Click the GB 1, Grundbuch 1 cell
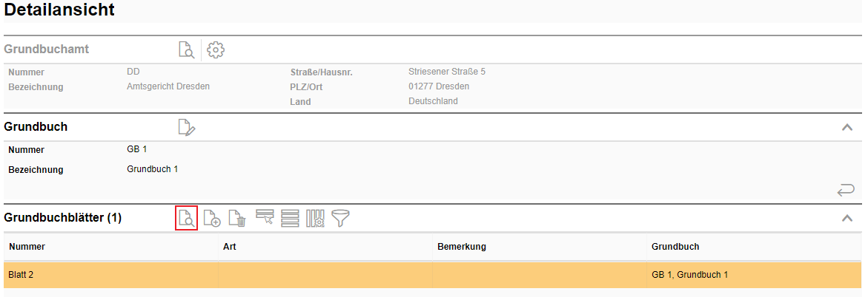The width and height of the screenshot is (868, 297). [690, 275]
